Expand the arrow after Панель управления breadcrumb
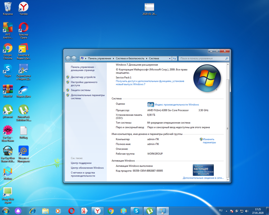Image resolution: width=269 pixels, height=215 pixels. [114, 58]
